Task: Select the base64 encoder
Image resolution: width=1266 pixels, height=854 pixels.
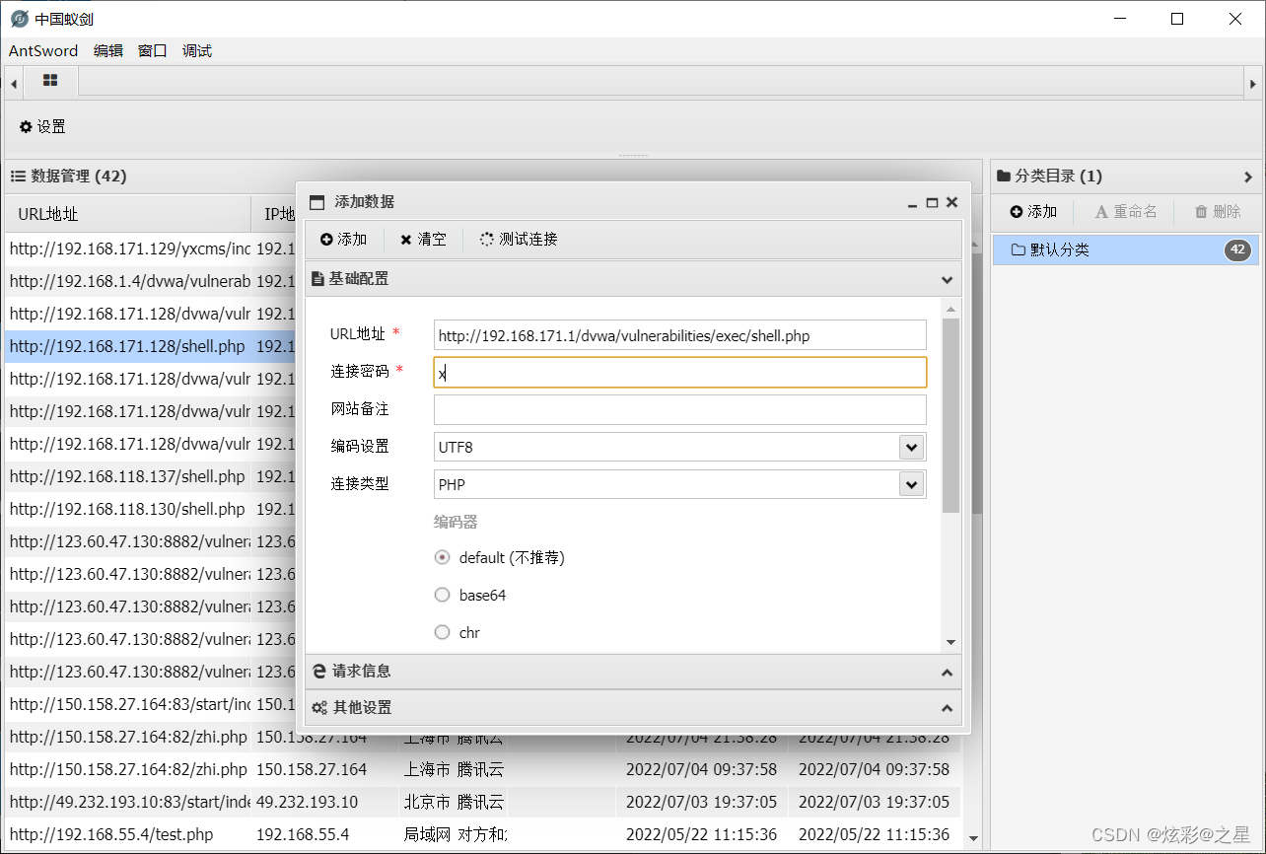Action: coord(443,595)
